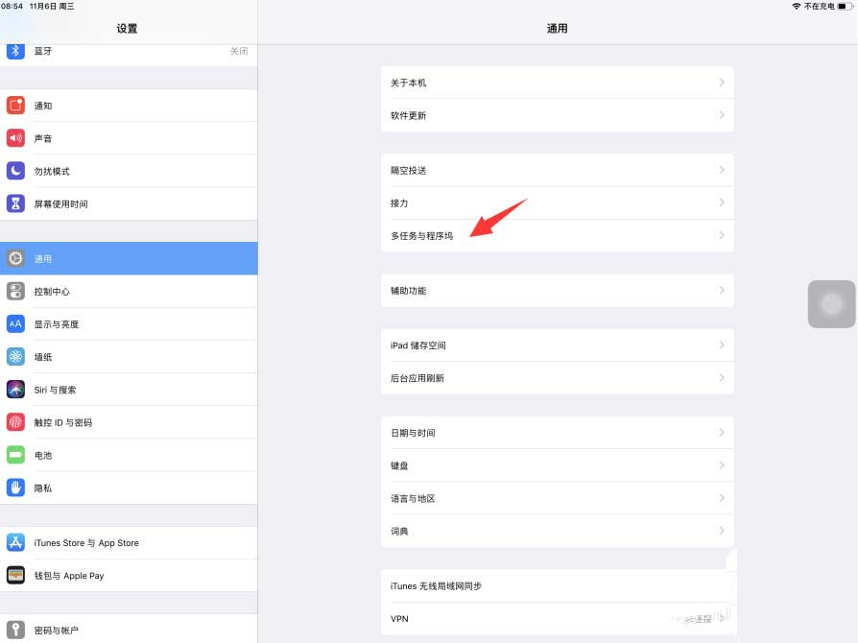
Task: Open Sounds settings using the speaker icon
Action: tap(14, 138)
